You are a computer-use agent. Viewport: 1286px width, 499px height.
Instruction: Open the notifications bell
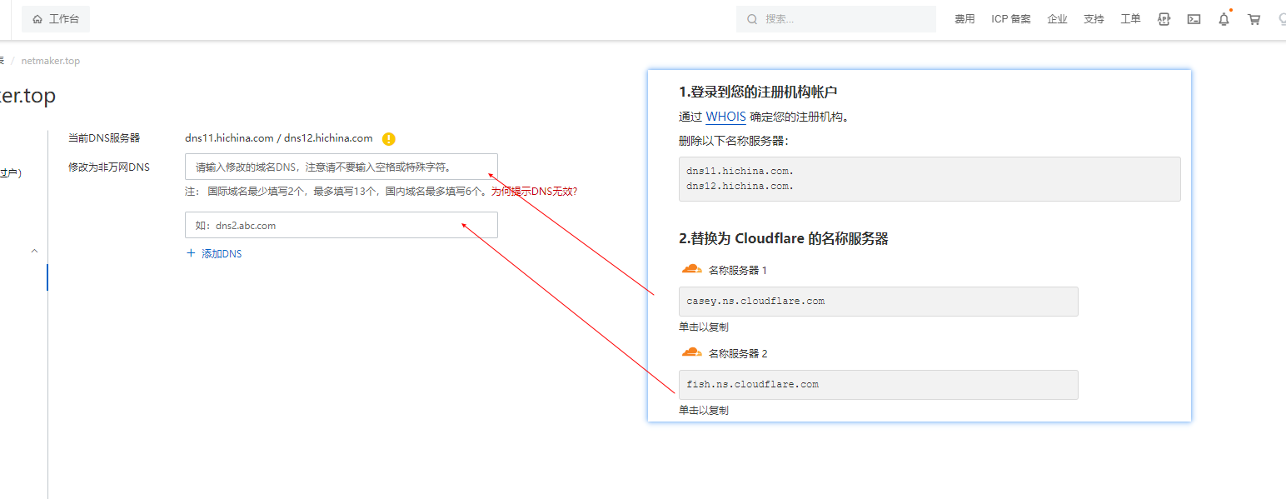click(x=1224, y=19)
